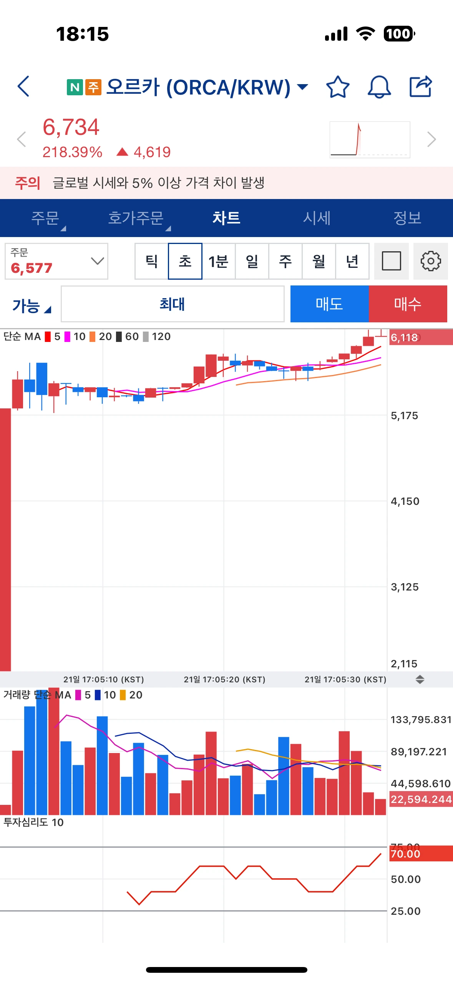Tap the 단순 MA indicator label

(x=22, y=337)
